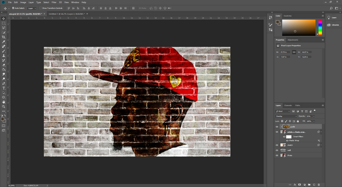The height and width of the screenshot is (187, 342).
Task: Open the Overlay blend mode dropdown
Action: (286, 116)
